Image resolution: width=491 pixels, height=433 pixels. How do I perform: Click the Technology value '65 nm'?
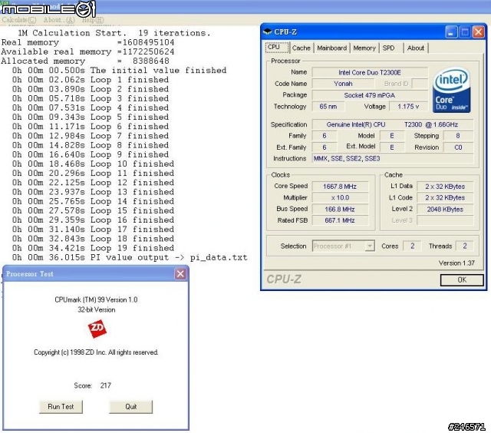tap(328, 107)
